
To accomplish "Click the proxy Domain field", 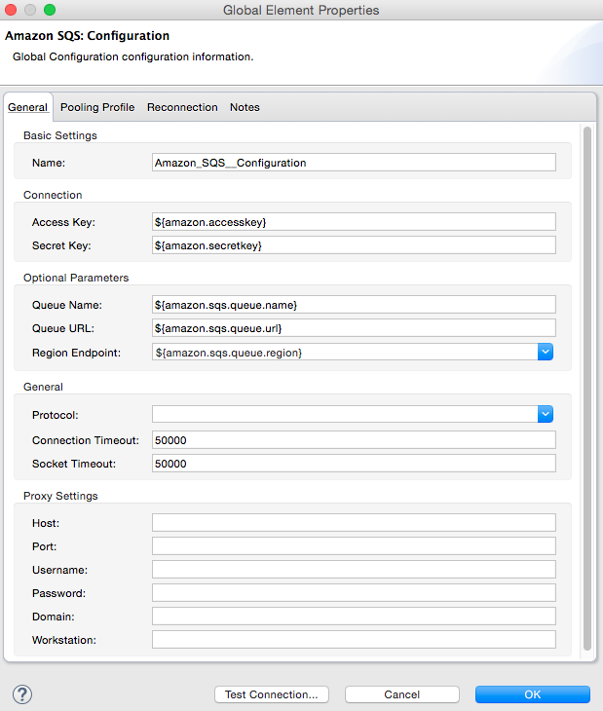I will click(x=354, y=617).
